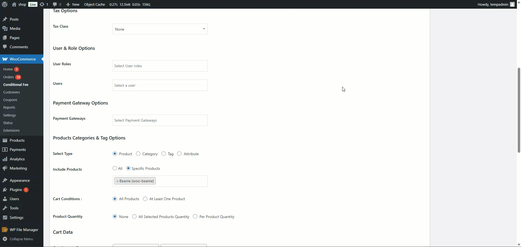The height and width of the screenshot is (247, 521).
Task: Click the Tools wrench icon
Action: tap(5, 208)
